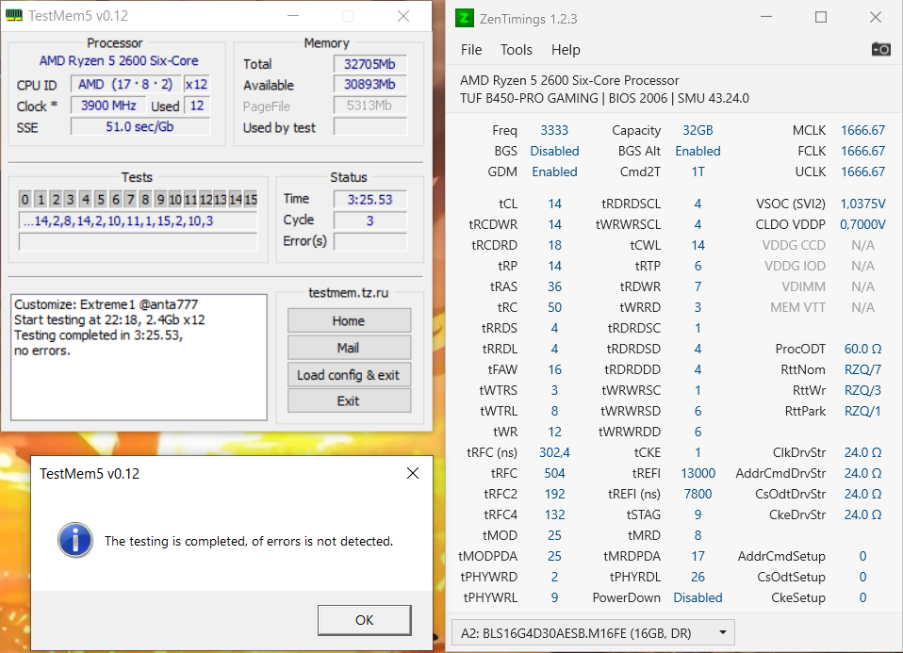Open the Tools menu in ZenTimings
The image size is (903, 653).
(516, 50)
